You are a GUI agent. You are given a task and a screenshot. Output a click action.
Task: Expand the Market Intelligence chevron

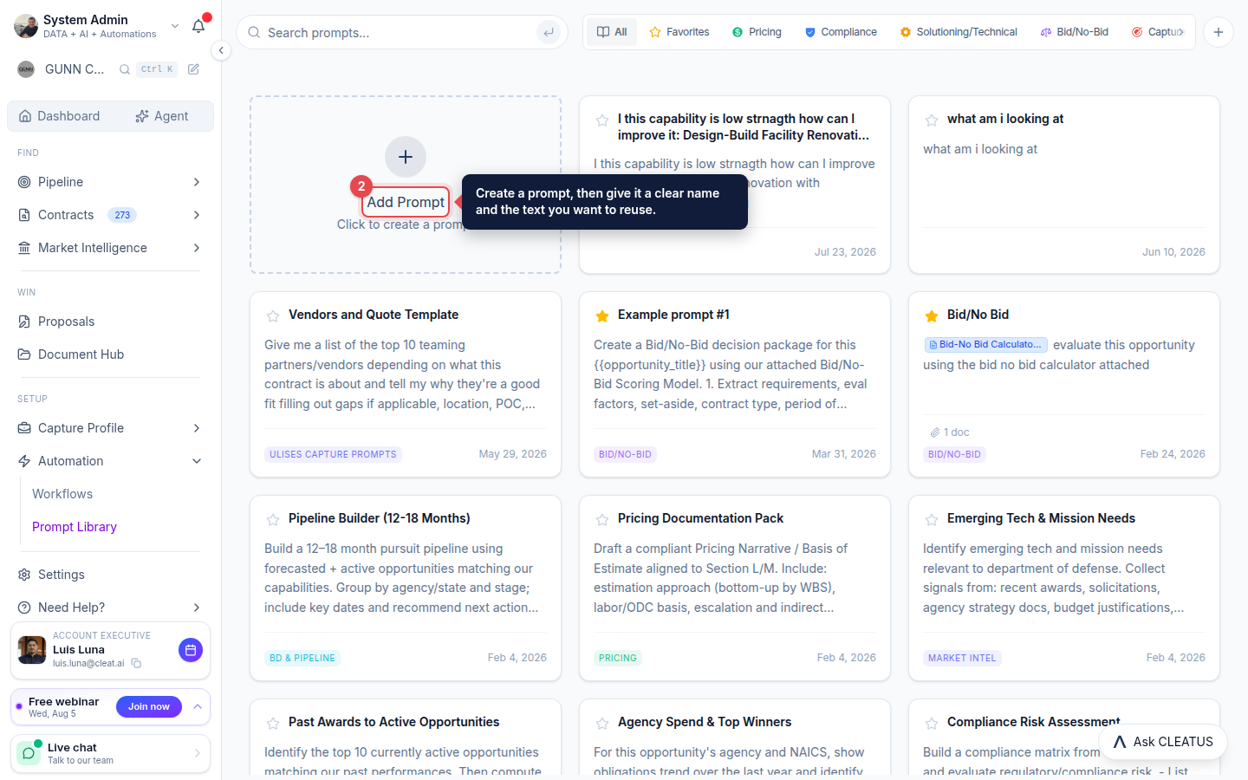tap(197, 248)
